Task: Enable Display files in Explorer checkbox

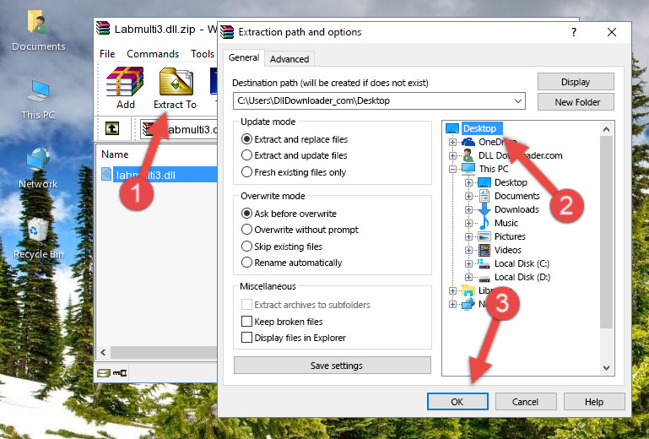Action: click(x=246, y=338)
